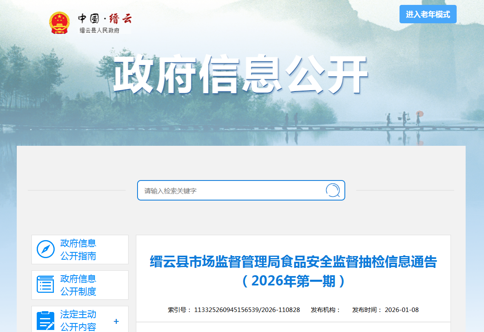Screen dimensions: 484x332
Task: Click the search magnifier icon
Action: pos(332,190)
